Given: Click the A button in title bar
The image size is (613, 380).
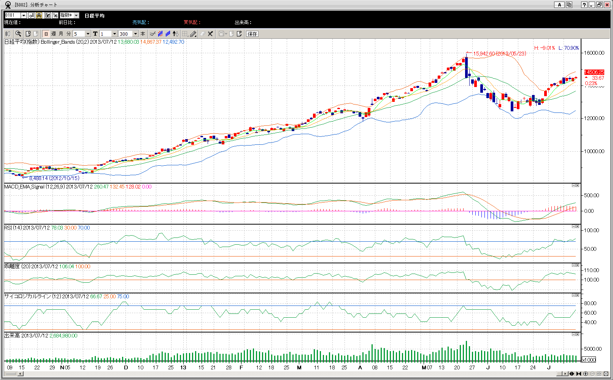Looking at the screenshot, I should coord(559,5).
